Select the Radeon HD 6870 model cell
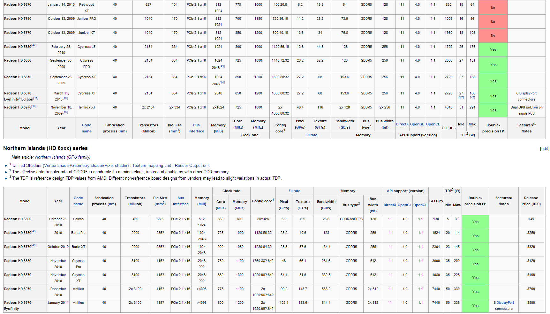The width and height of the screenshot is (550, 314). coord(25,278)
